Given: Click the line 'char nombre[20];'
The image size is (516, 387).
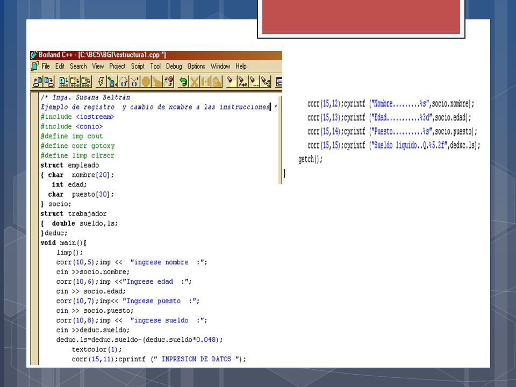Looking at the screenshot, I should click(77, 175).
